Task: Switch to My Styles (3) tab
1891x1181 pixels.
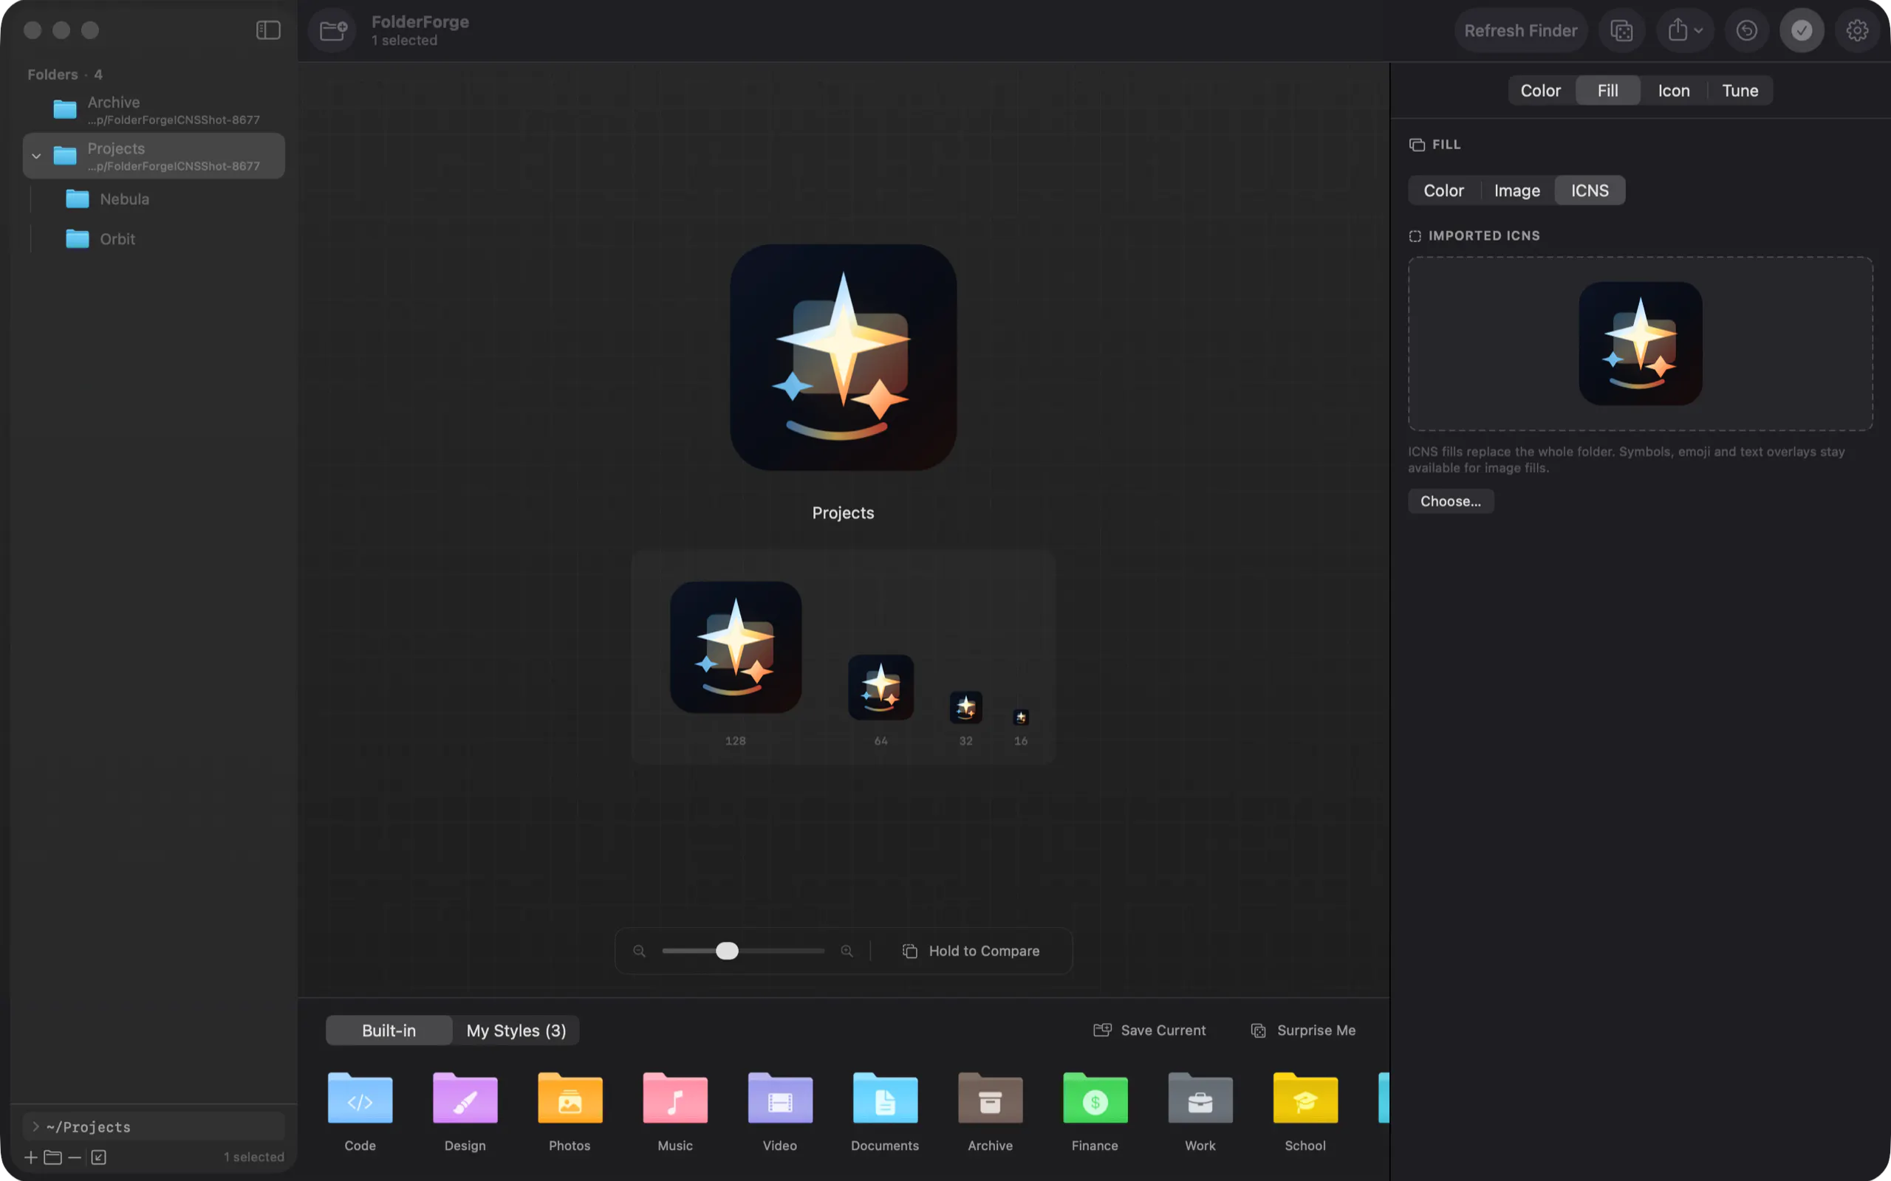Action: [516, 1030]
